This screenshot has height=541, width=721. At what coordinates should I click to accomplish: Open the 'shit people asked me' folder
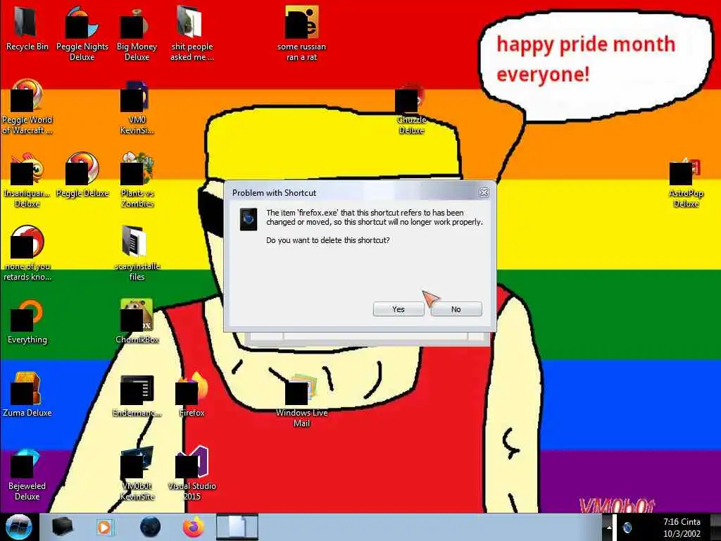click(x=192, y=35)
